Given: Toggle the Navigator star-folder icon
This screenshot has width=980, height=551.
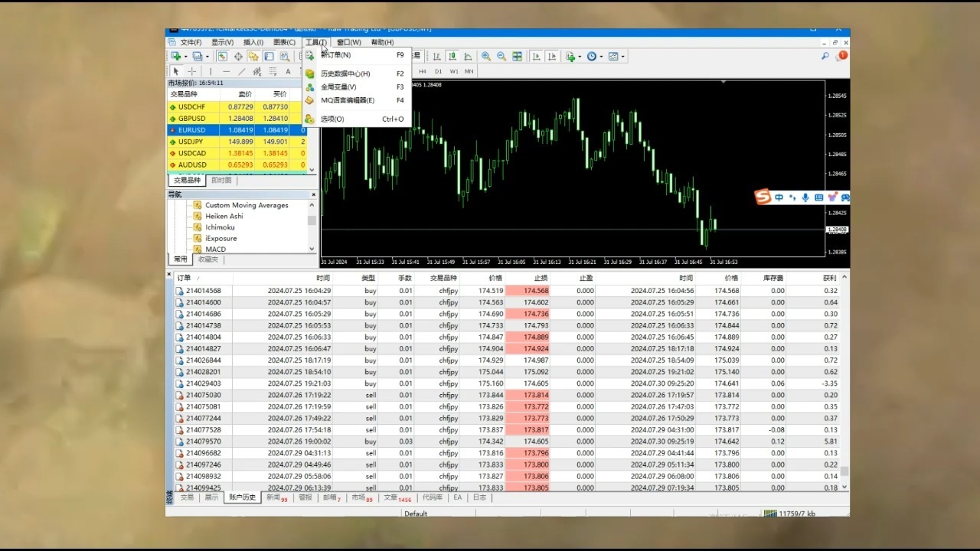Looking at the screenshot, I should (253, 56).
